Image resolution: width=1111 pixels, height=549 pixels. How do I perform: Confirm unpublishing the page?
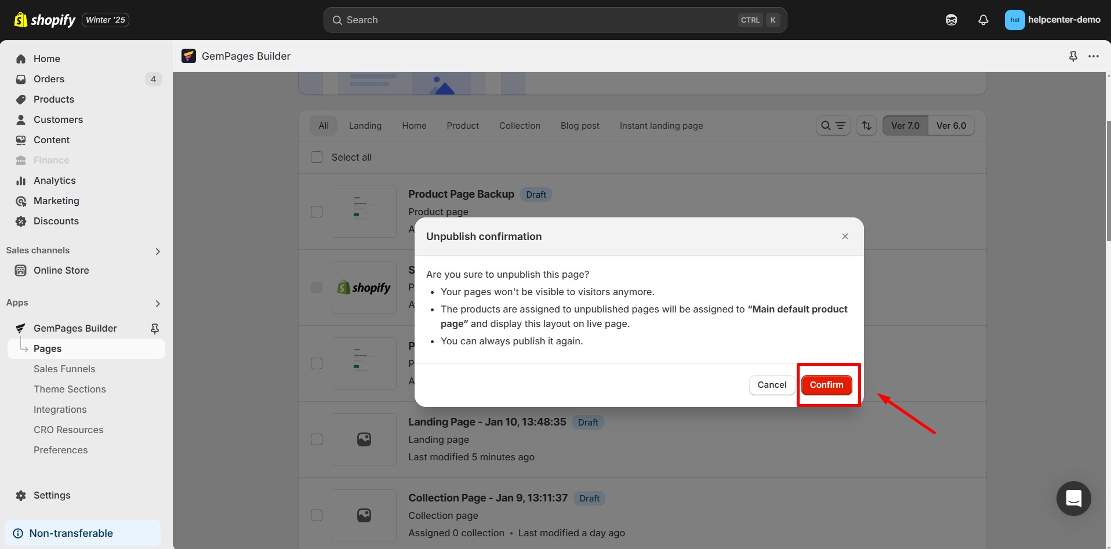point(826,385)
